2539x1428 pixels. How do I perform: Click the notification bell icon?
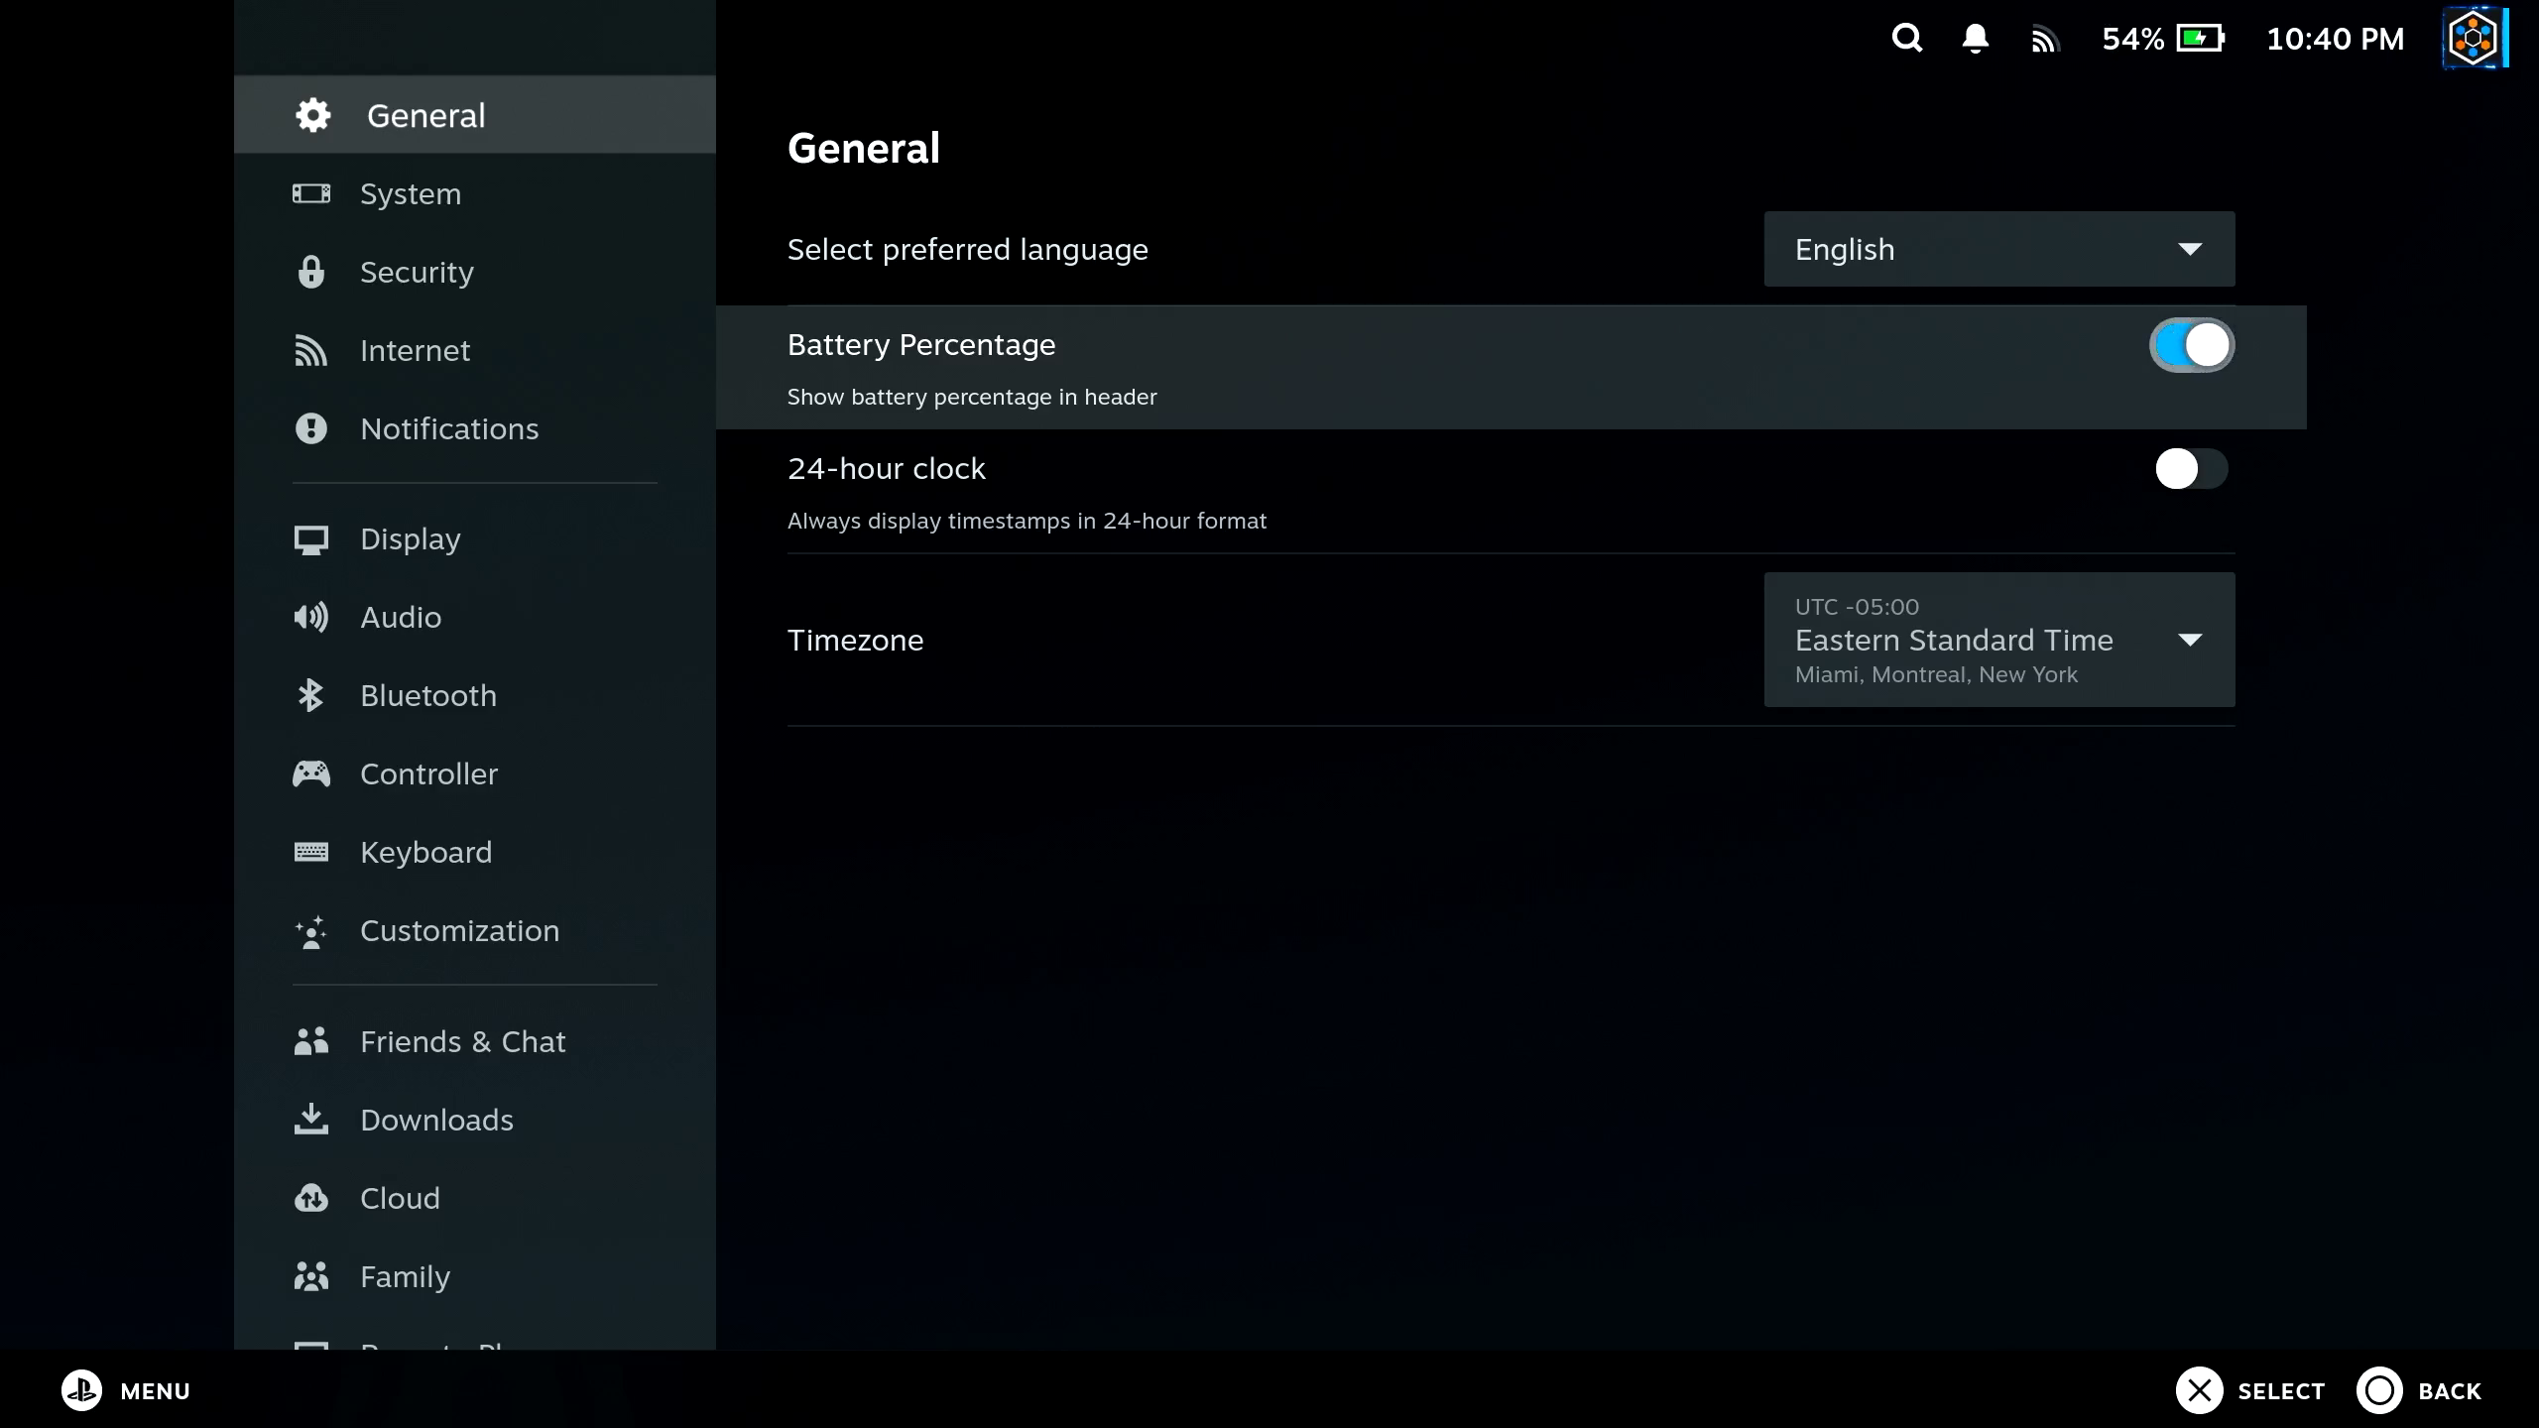1975,39
